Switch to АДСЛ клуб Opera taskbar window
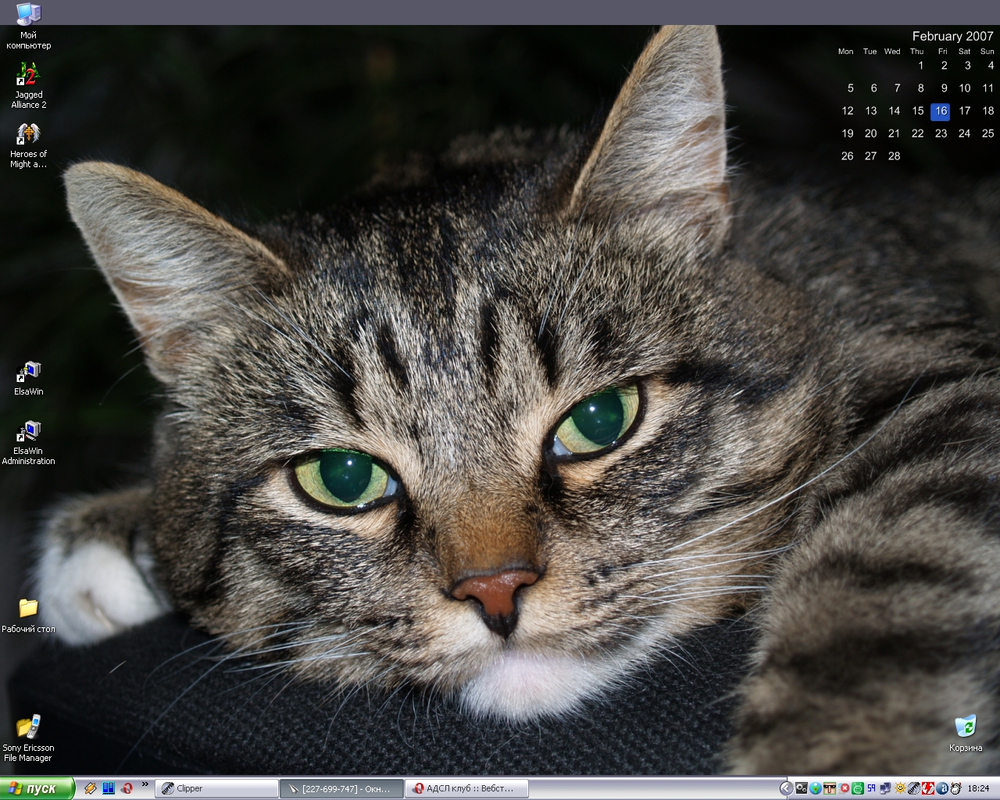Screen dimensions: 1000x800 tap(466, 788)
